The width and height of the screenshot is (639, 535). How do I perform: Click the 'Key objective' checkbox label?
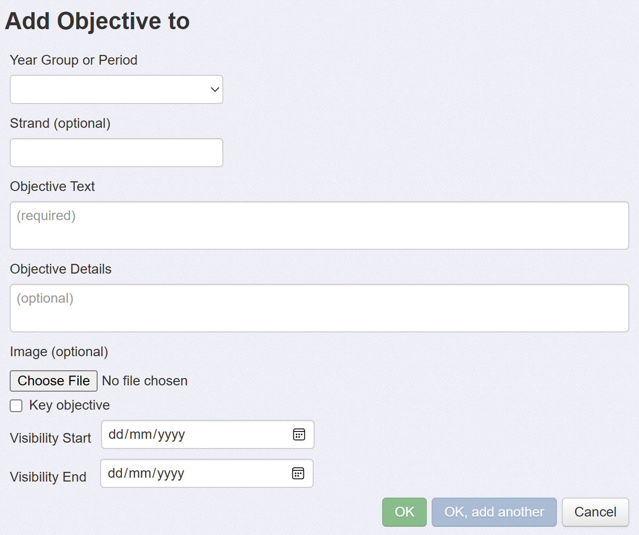pyautogui.click(x=69, y=405)
